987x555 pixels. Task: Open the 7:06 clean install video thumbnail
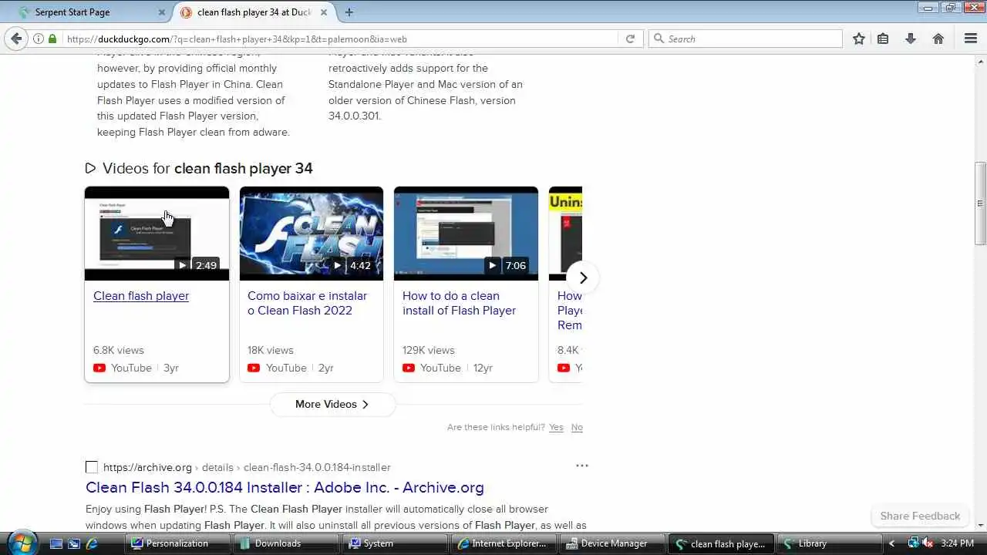pos(466,234)
